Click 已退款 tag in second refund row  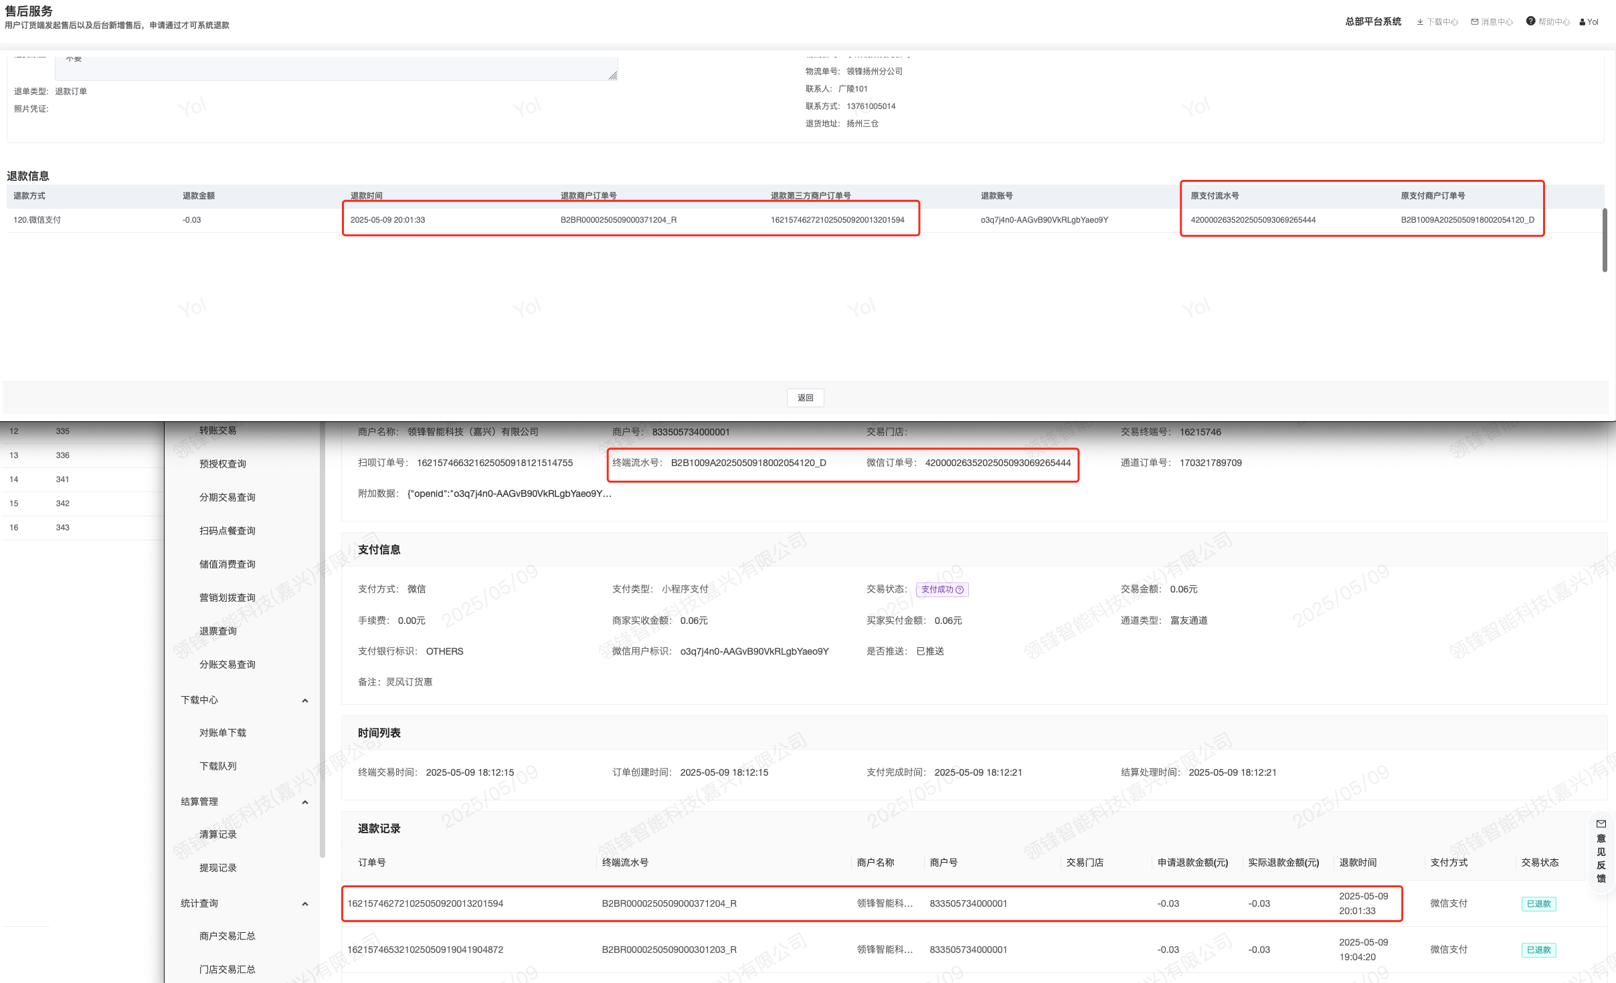[x=1538, y=950]
